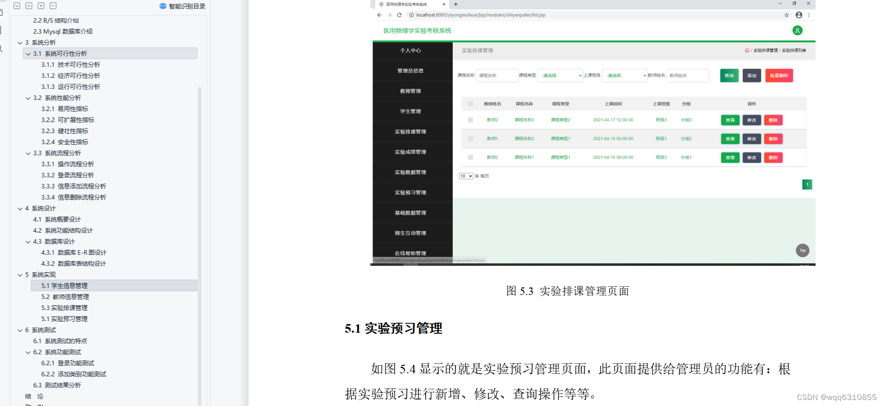This screenshot has height=406, width=884.
Task: Click the round Top button
Action: [x=802, y=250]
